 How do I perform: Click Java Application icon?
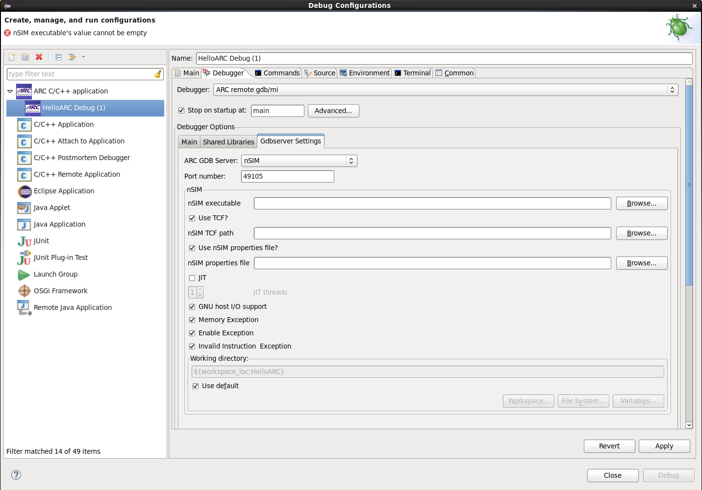click(24, 225)
